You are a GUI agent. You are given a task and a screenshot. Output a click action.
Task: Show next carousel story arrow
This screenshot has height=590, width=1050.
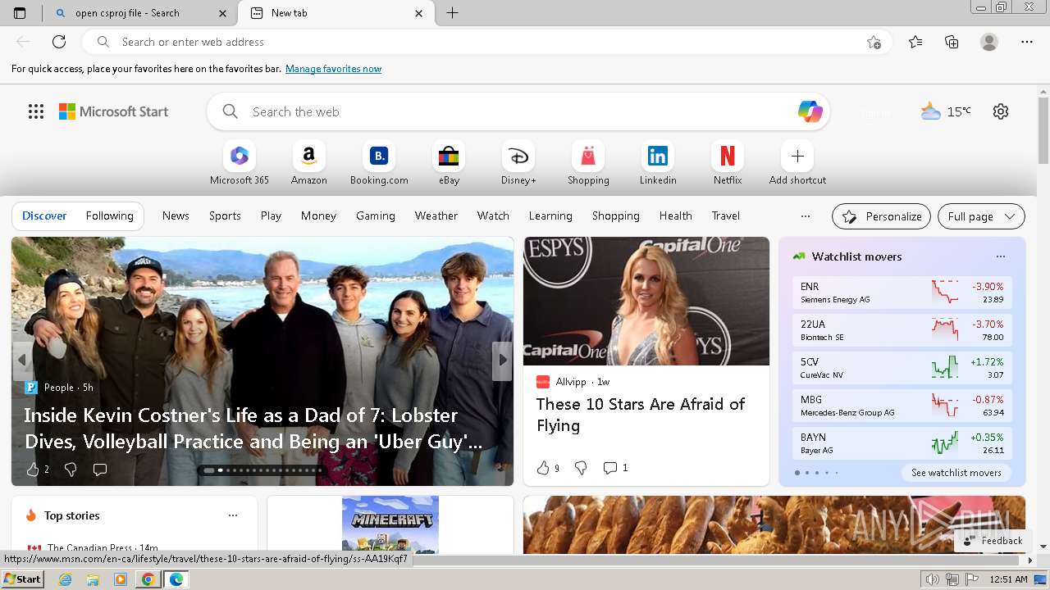tap(502, 360)
